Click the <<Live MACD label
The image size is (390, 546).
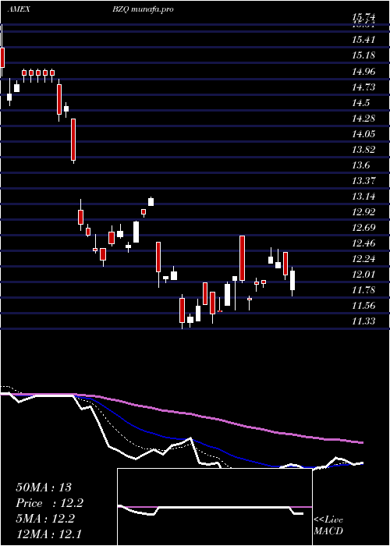[x=328, y=526]
